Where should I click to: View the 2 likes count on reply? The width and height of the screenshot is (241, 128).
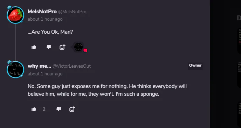(44, 109)
